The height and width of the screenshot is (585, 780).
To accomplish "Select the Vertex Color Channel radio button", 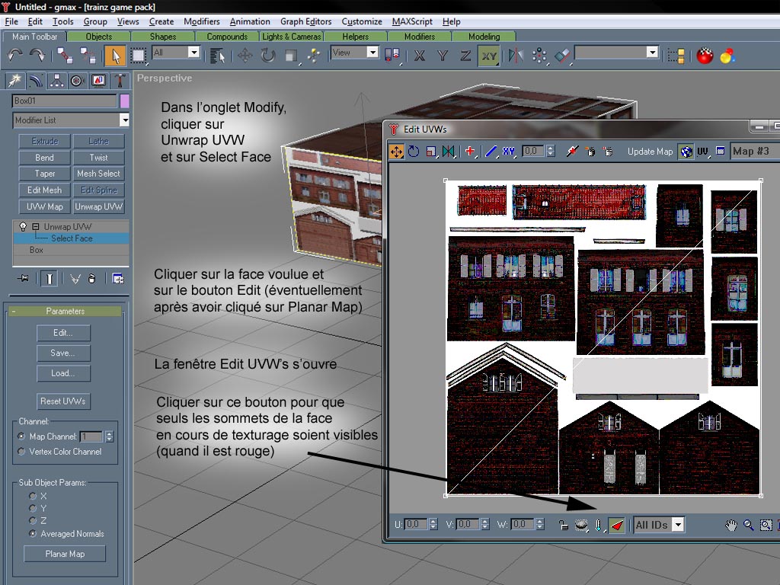I will [x=21, y=452].
